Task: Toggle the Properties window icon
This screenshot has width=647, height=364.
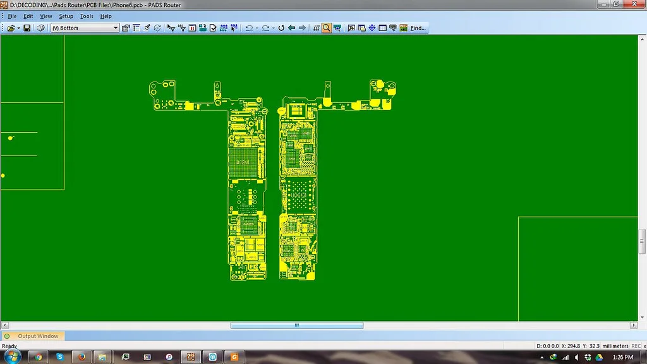Action: tap(126, 28)
